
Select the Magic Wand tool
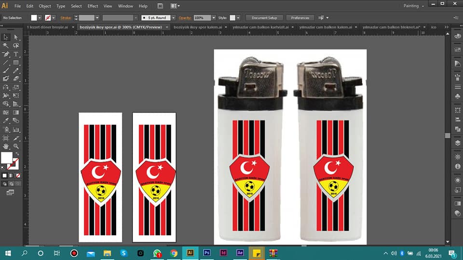click(6, 45)
